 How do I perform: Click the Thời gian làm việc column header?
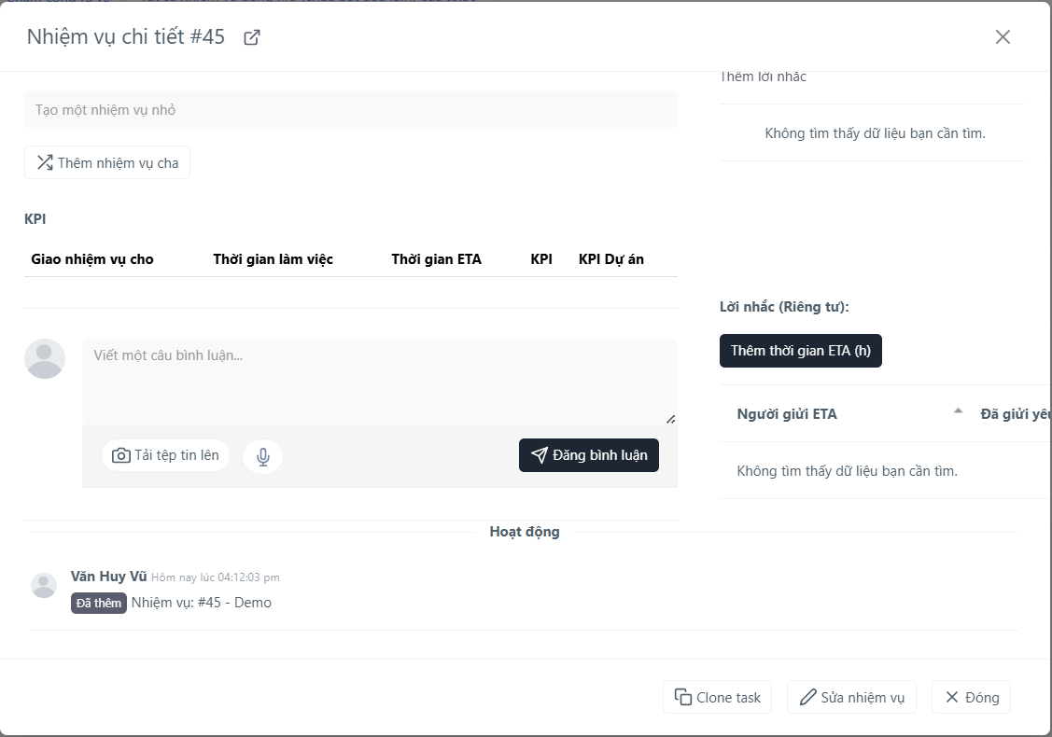point(274,259)
